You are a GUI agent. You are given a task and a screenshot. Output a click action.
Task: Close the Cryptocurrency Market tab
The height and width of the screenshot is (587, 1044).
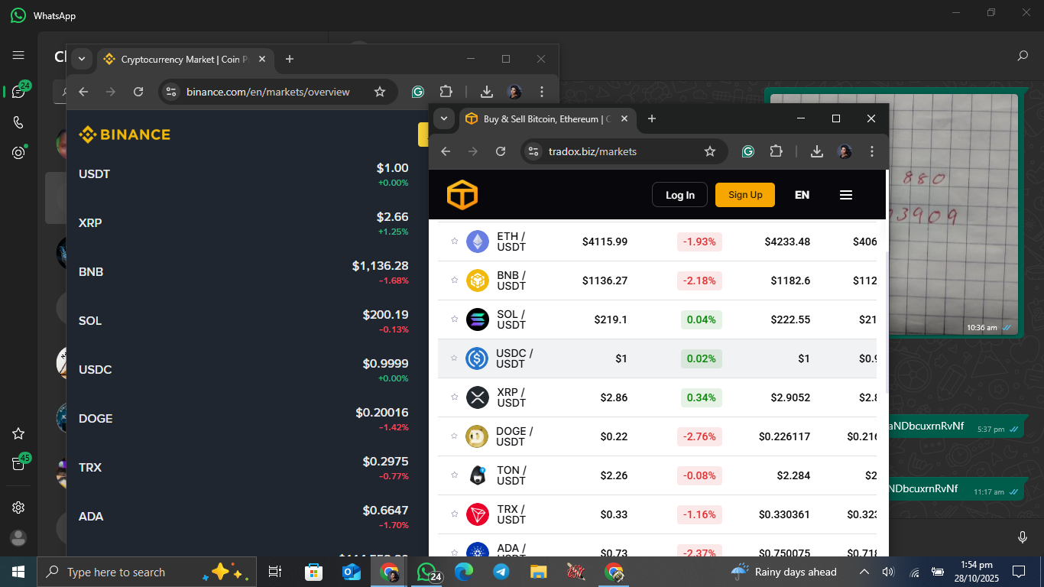click(262, 59)
